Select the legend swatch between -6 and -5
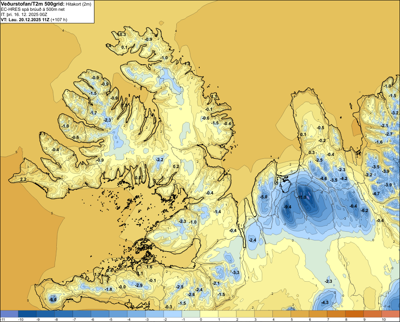400x322 pixels. click(100, 314)
